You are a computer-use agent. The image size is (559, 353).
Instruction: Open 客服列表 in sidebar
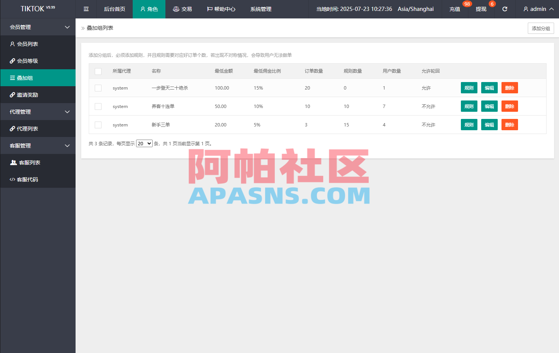coord(38,163)
